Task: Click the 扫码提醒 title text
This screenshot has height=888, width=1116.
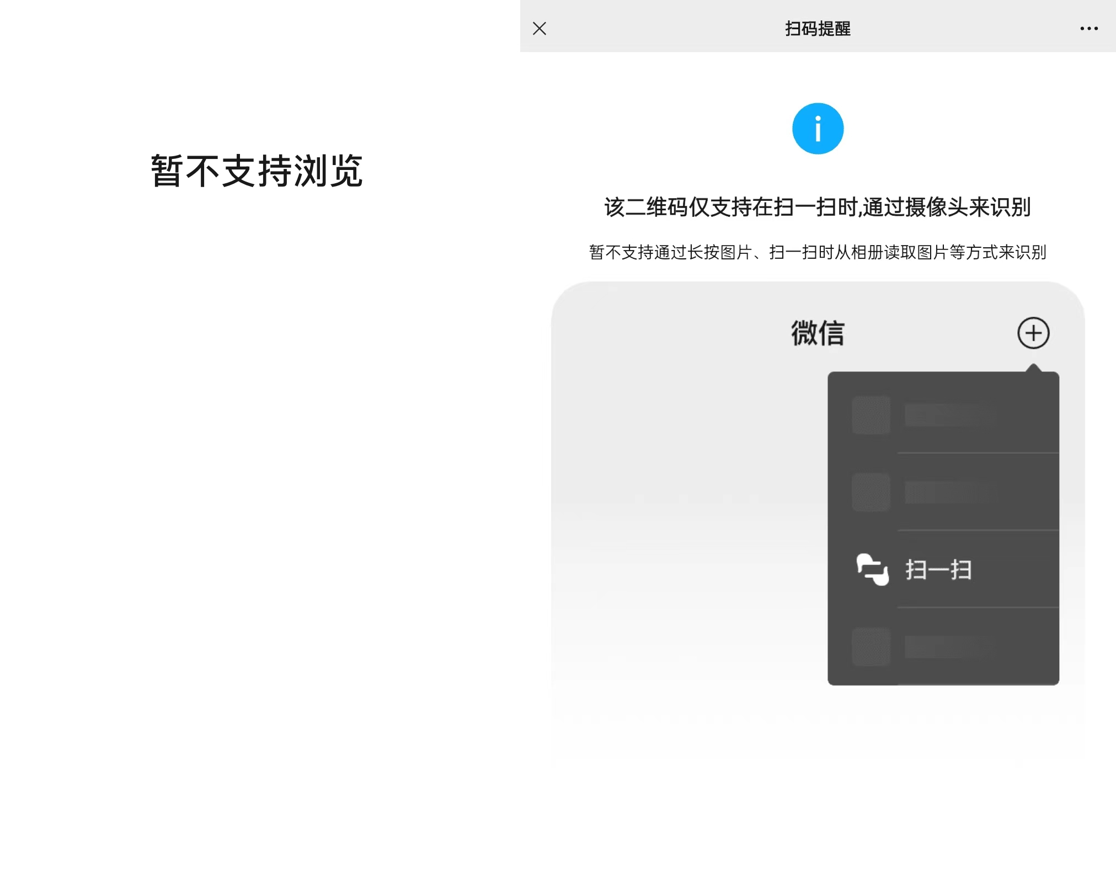Action: pos(818,28)
